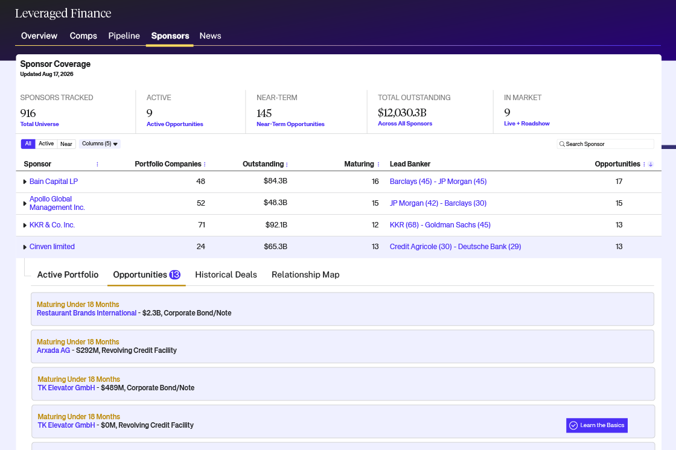Open Opportunities column options icon
Image resolution: width=676 pixels, height=450 pixels.
[x=644, y=164]
